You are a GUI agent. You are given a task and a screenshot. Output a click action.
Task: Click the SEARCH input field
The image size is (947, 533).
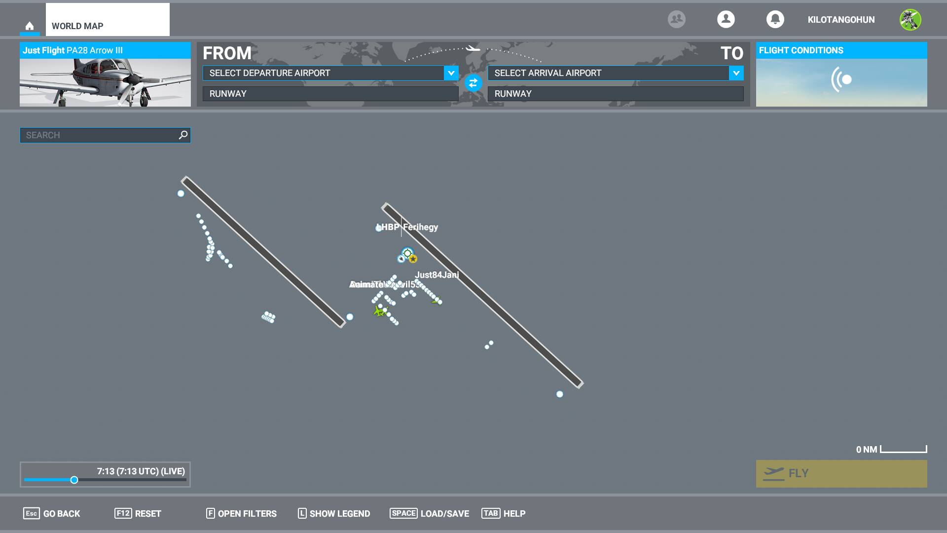(99, 135)
